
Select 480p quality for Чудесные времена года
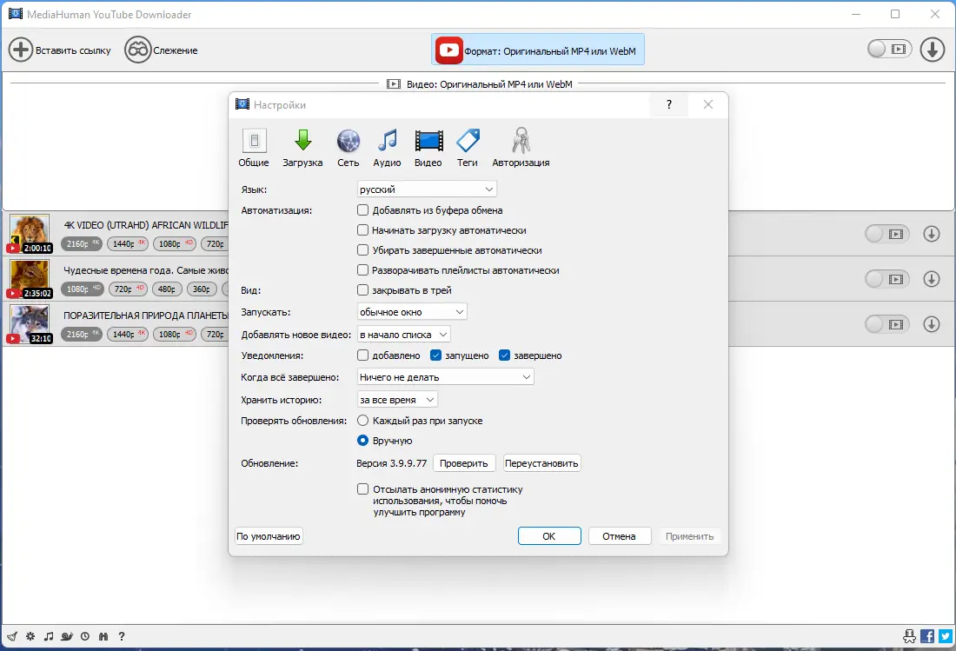tap(167, 289)
